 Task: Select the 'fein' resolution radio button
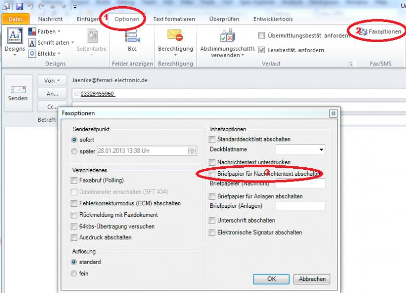point(75,274)
